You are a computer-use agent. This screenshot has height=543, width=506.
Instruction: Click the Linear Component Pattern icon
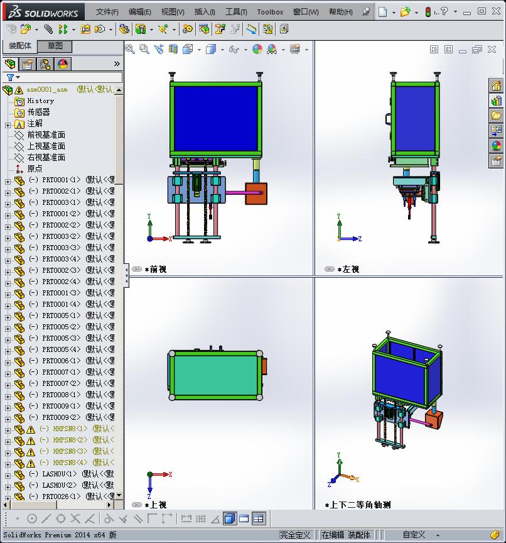click(63, 29)
